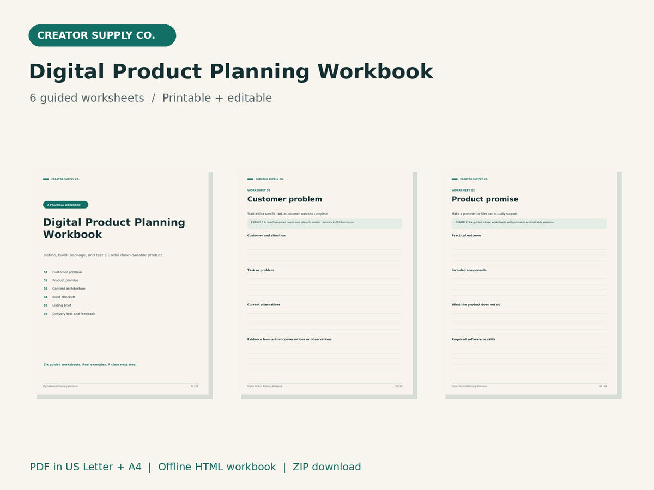Click 'Evidence from actual conversations or observations' label
Screen dimensions: 654x490
[x=289, y=339]
